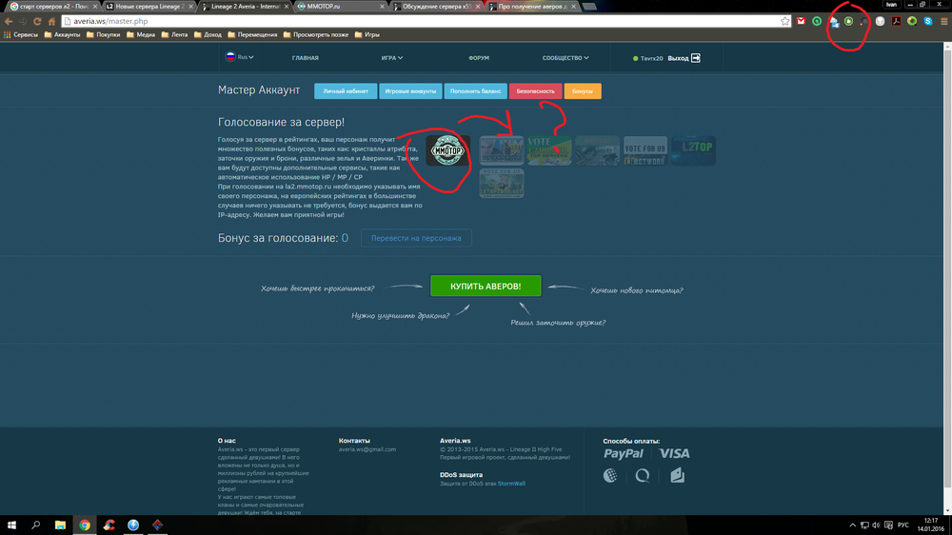Open the red Безопасность button
952x535 pixels.
coord(535,91)
